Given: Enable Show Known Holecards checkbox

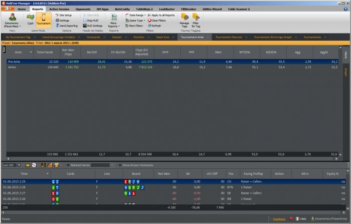Looking at the screenshot, I should [120, 165].
